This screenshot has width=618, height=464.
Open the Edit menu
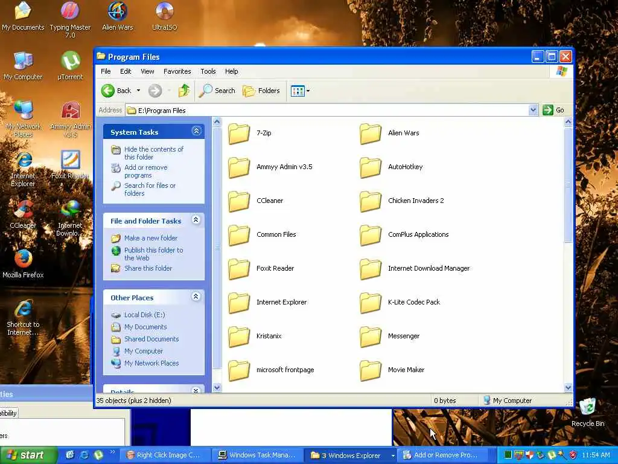tap(126, 71)
